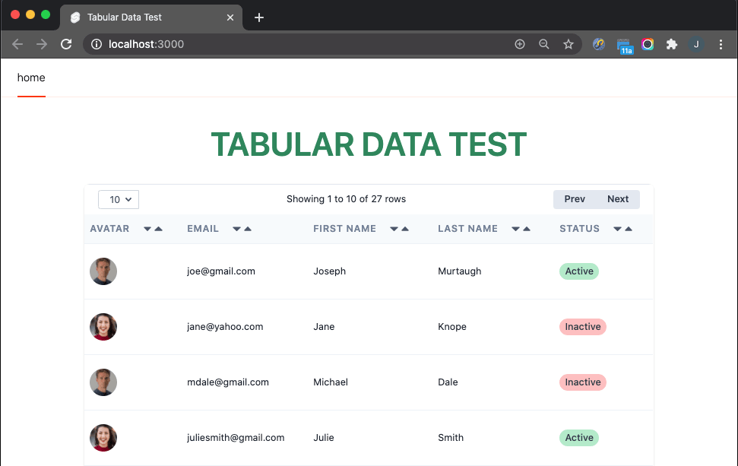
Task: Open the rows-per-page dropdown showing 10
Action: click(118, 199)
